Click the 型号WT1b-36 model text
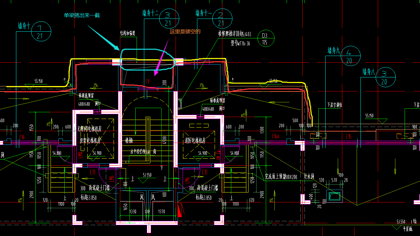The image size is (420, 236). point(240,43)
